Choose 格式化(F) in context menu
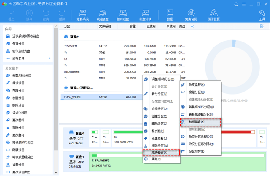270x176 pixels. click(161, 131)
